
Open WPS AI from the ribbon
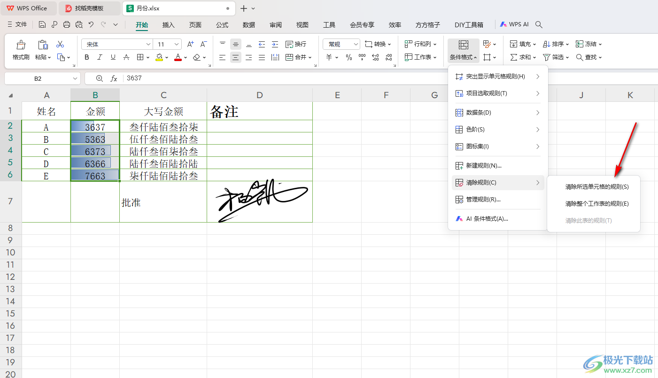pyautogui.click(x=514, y=24)
